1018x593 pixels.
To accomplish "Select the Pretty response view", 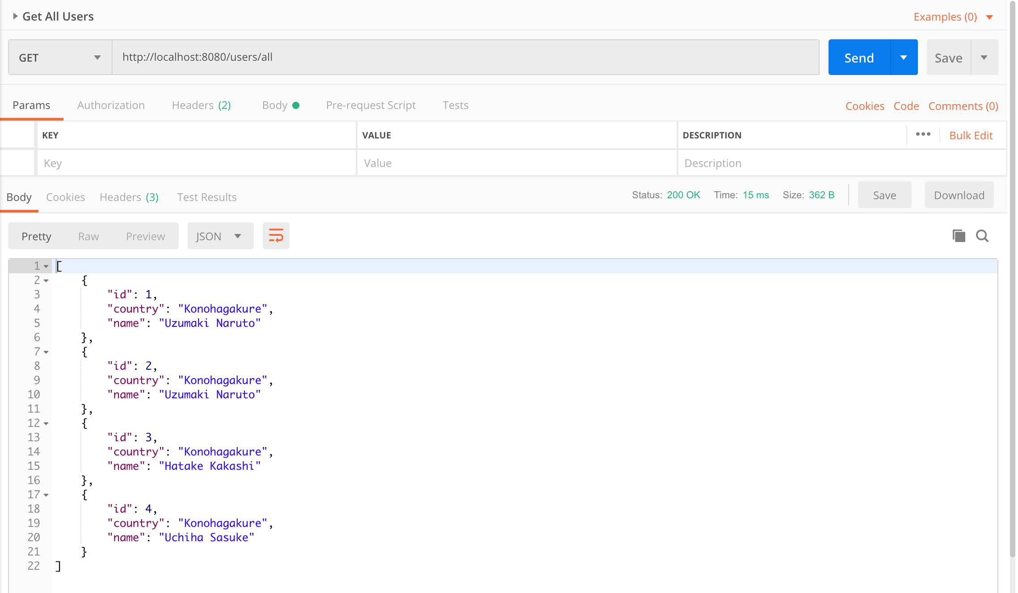I will [36, 236].
